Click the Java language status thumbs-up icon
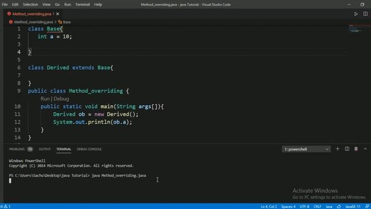The height and width of the screenshot is (209, 371). (339, 207)
